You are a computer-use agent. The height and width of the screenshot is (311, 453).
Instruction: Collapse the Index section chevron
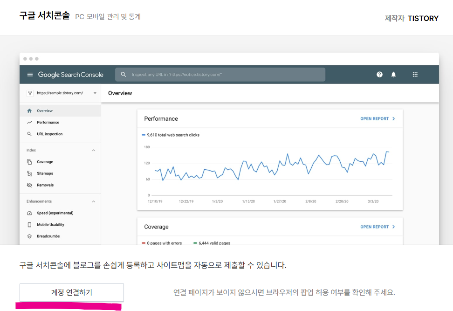pos(93,150)
